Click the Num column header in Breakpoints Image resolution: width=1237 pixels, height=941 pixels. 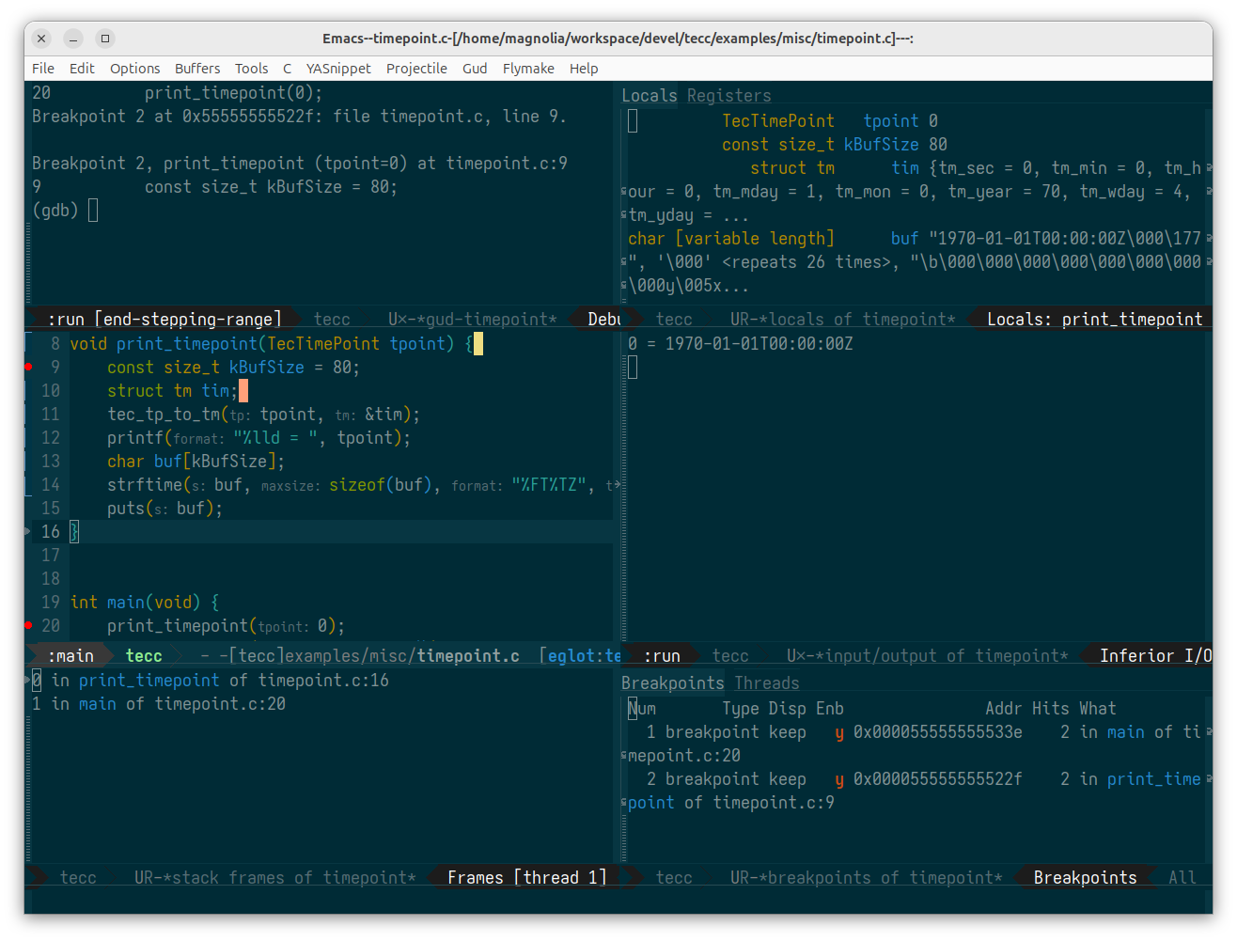[642, 709]
